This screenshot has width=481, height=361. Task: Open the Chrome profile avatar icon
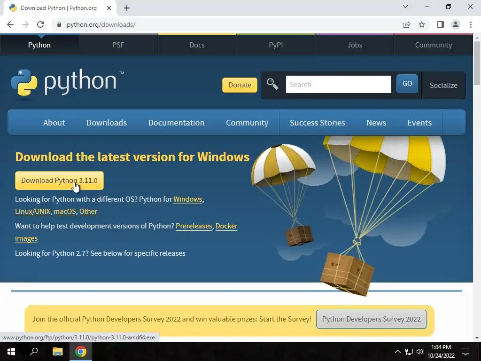456,24
